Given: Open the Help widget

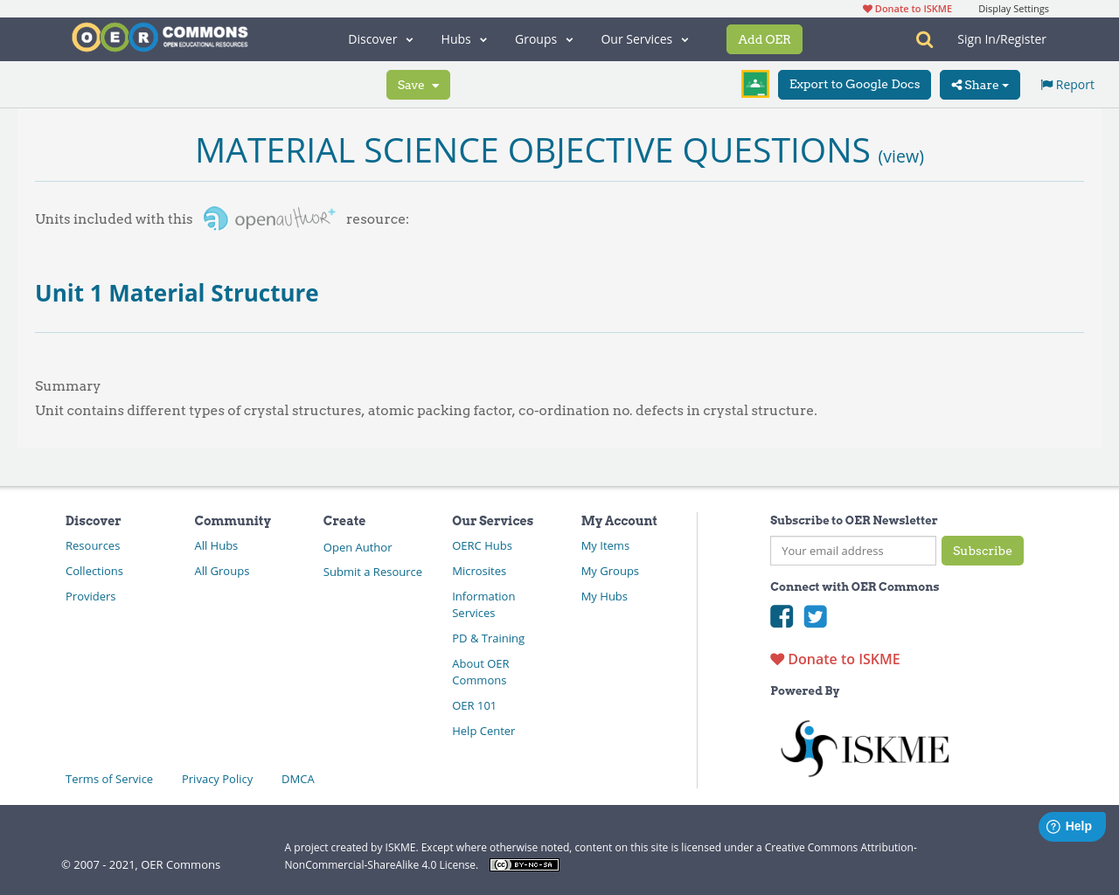Looking at the screenshot, I should point(1072,825).
